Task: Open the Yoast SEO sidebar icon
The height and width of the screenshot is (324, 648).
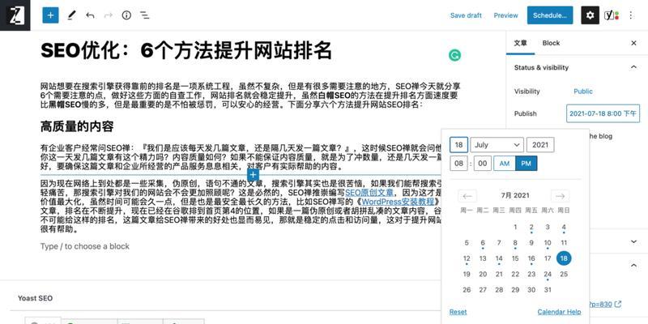Action: pos(612,15)
